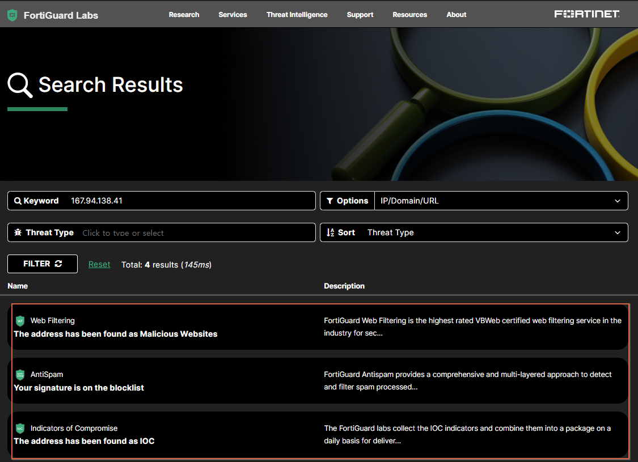This screenshot has width=638, height=462.
Task: Click the Web Filtering label
Action: 53,321
